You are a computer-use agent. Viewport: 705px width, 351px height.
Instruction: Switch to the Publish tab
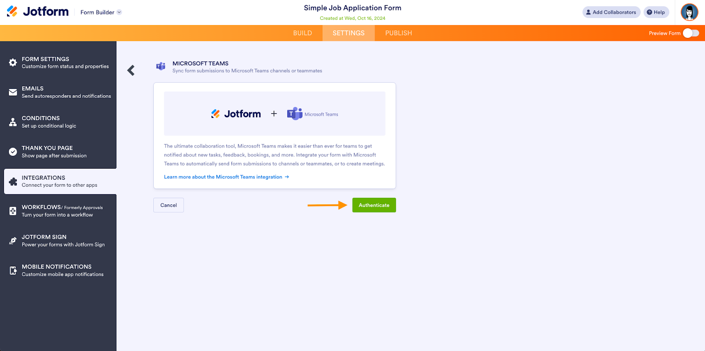tap(399, 33)
